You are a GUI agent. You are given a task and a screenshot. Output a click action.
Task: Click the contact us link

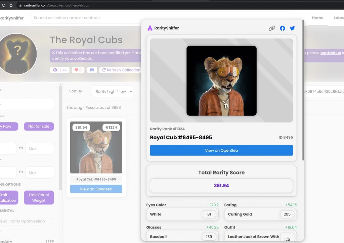click(331, 53)
